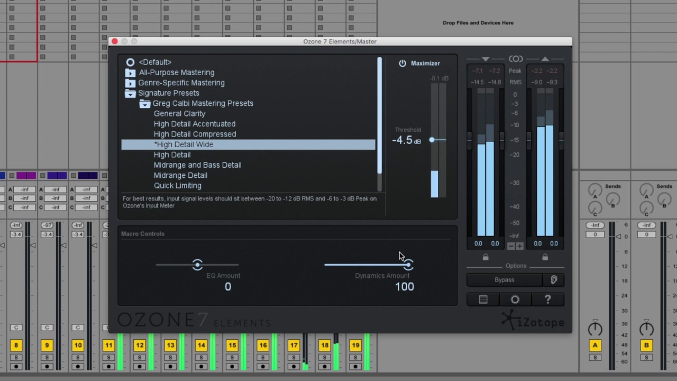Click the minus button under meter scale
The image size is (677, 381).
(511, 246)
